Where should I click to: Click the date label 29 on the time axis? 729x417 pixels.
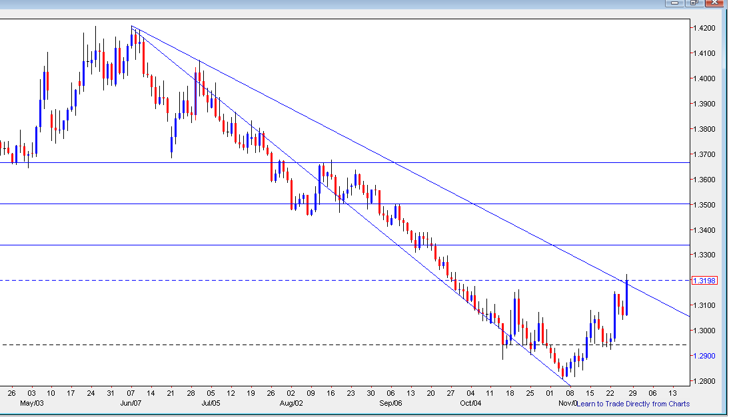pos(632,393)
